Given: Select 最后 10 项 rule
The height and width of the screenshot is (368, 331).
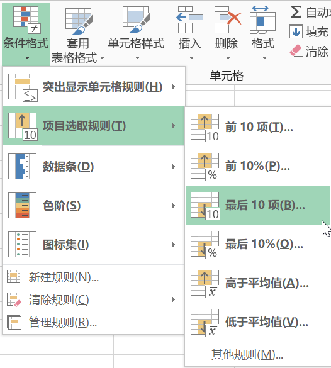Looking at the screenshot, I should coord(258,205).
